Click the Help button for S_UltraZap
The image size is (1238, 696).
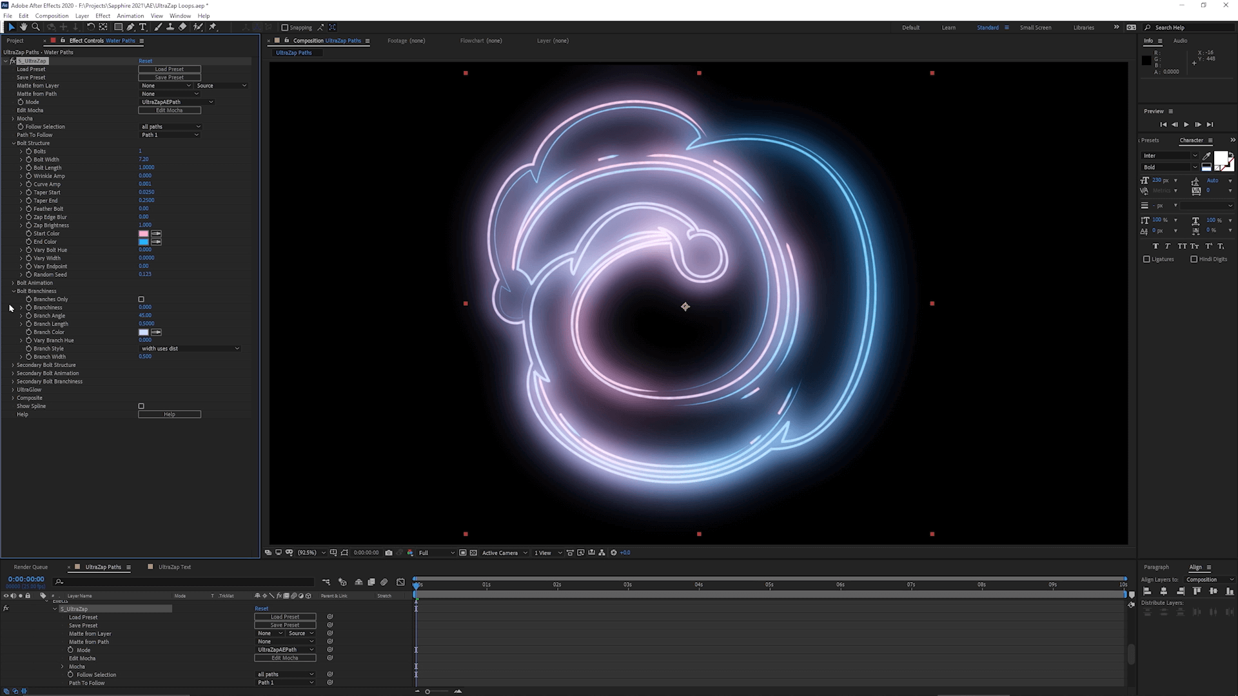coord(170,414)
